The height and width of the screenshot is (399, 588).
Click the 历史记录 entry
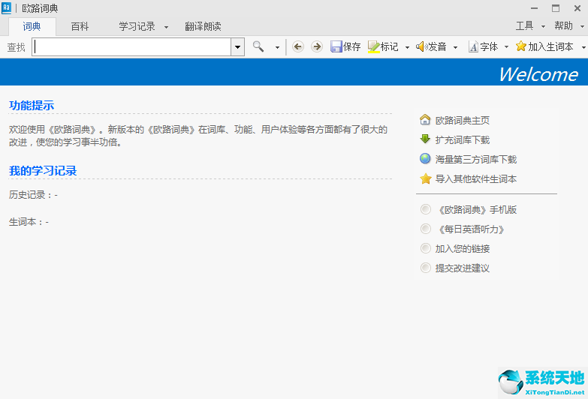33,195
